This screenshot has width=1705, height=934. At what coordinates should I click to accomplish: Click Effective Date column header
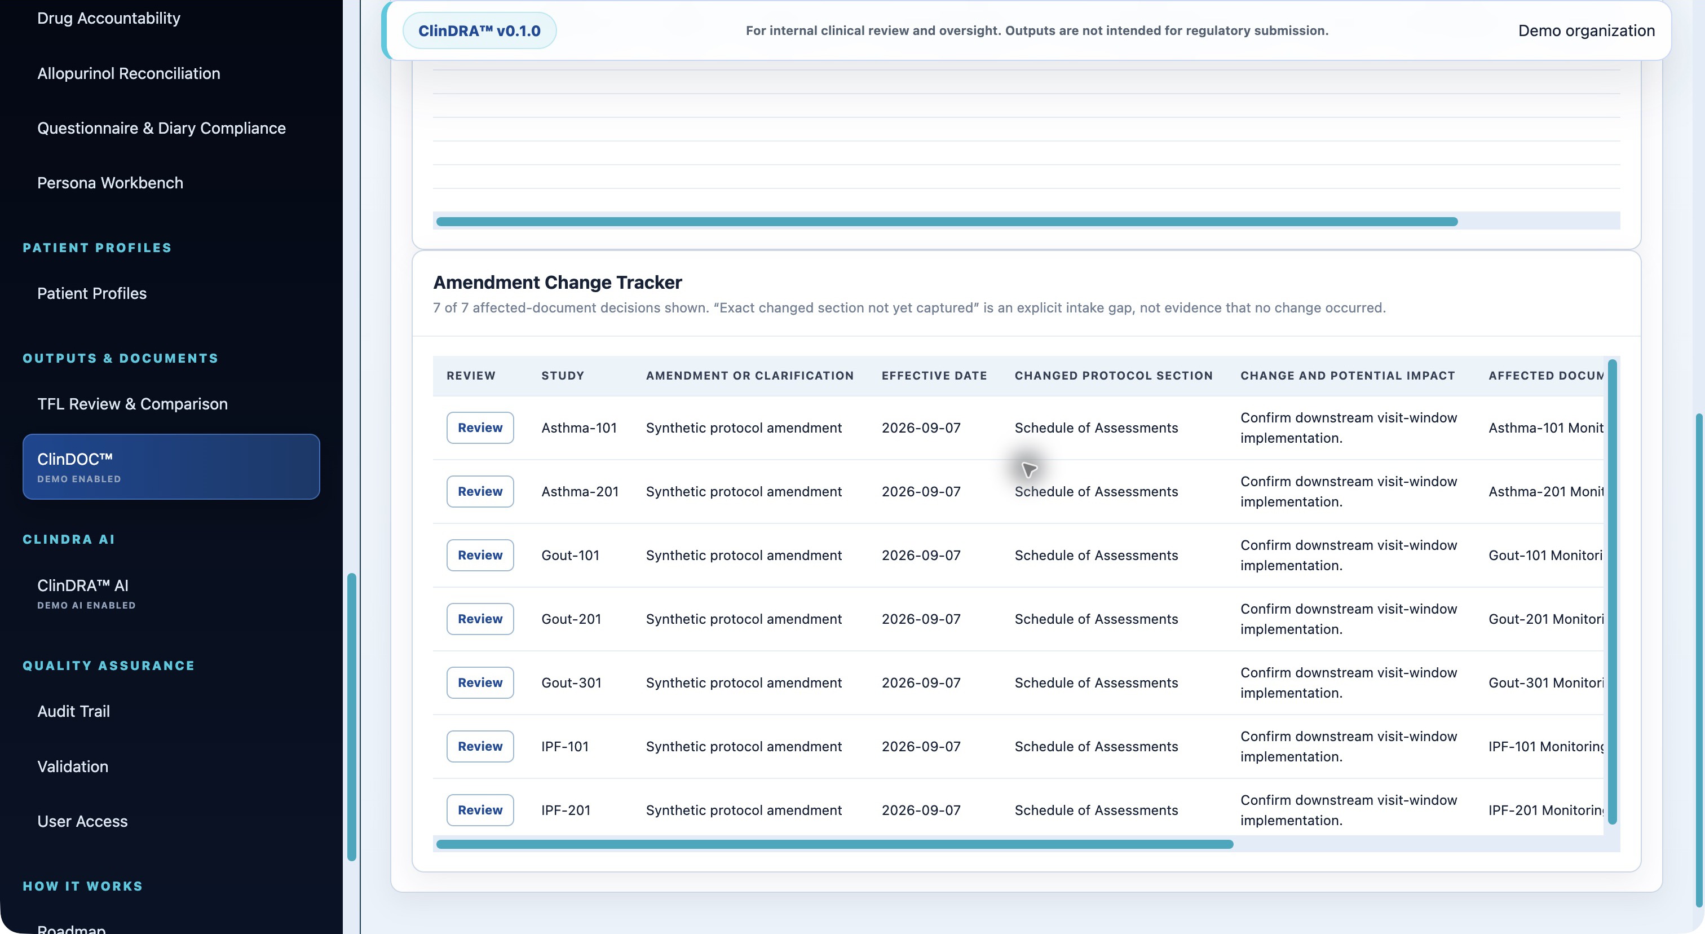click(934, 376)
